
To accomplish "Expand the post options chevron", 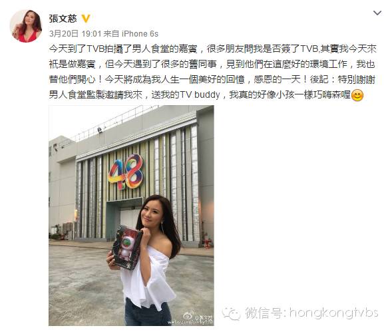I will click(x=377, y=13).
